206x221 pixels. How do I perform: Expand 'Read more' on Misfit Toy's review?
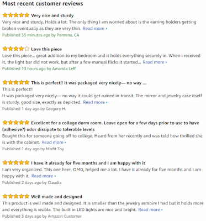(54, 143)
